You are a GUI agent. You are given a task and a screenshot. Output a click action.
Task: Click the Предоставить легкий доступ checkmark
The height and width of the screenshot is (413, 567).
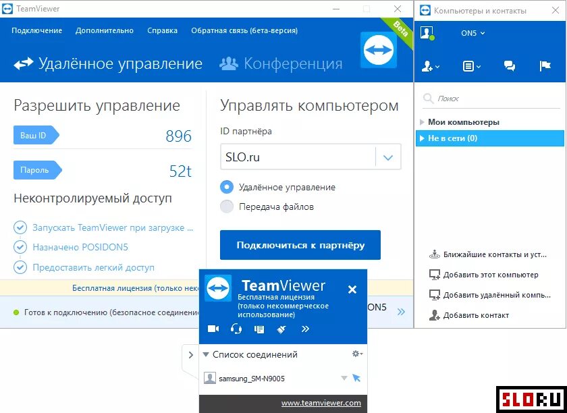20,267
